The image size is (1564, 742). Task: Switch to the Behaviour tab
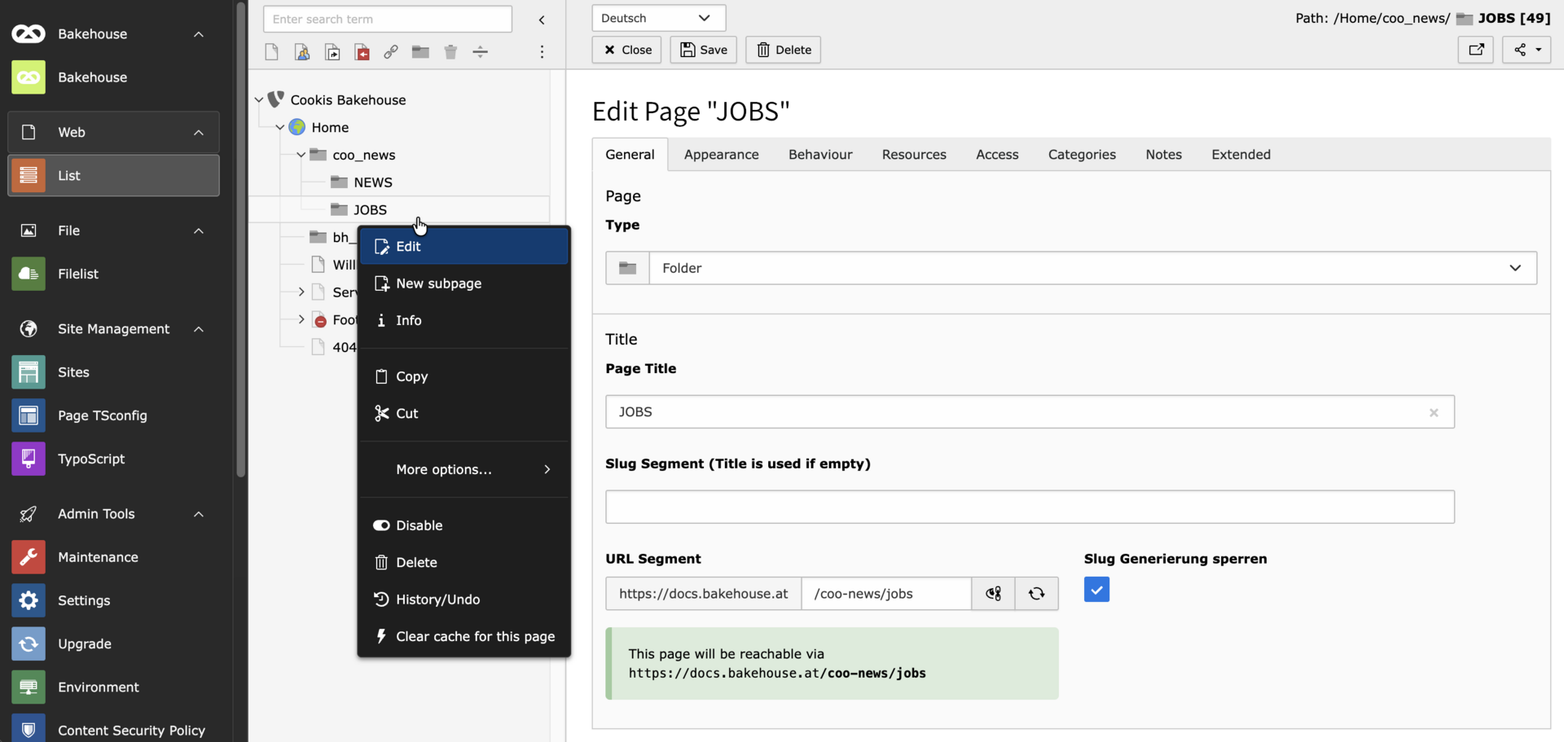[819, 155]
